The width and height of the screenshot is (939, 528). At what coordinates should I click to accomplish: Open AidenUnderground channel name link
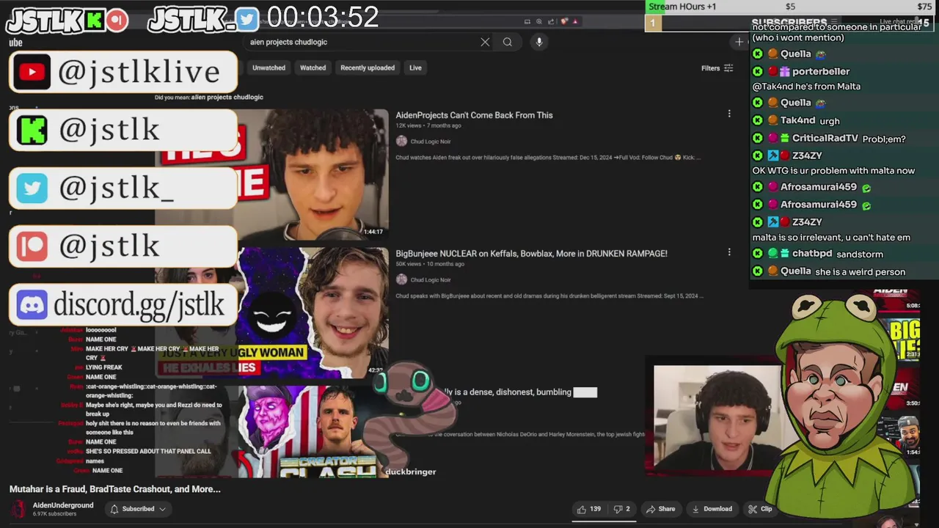(63, 505)
